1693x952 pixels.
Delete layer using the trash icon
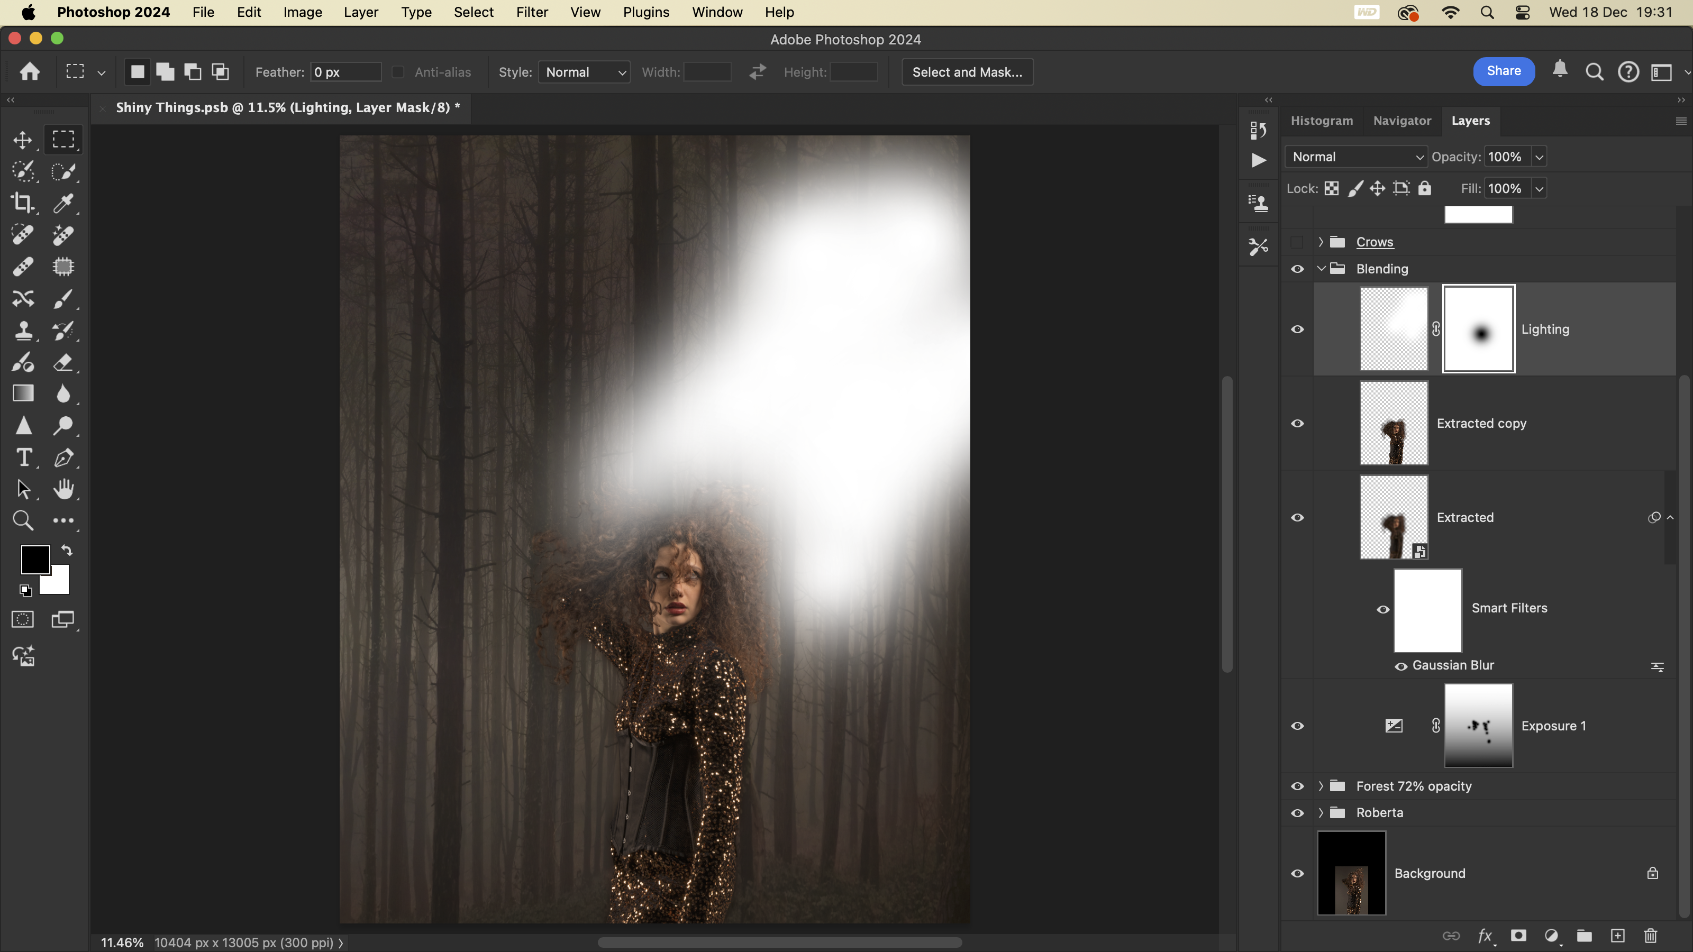(x=1650, y=936)
